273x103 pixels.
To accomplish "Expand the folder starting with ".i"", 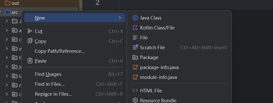I will point(7,21).
